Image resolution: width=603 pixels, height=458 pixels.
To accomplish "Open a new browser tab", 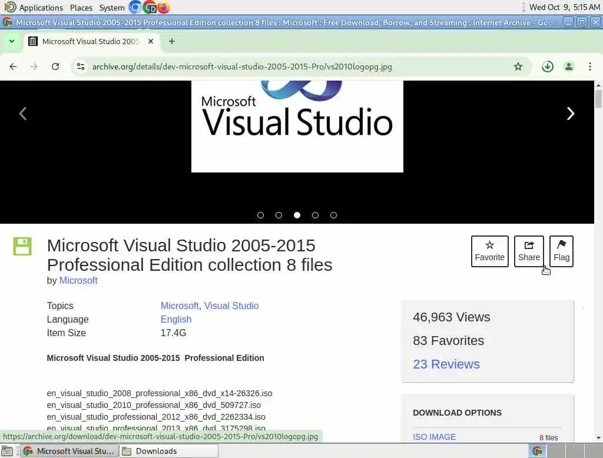I will click(172, 41).
